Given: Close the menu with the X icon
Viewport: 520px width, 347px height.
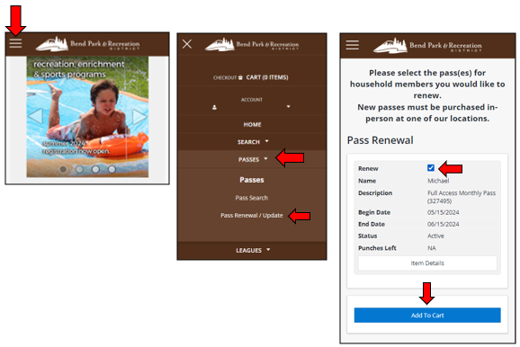Looking at the screenshot, I should click(x=187, y=44).
